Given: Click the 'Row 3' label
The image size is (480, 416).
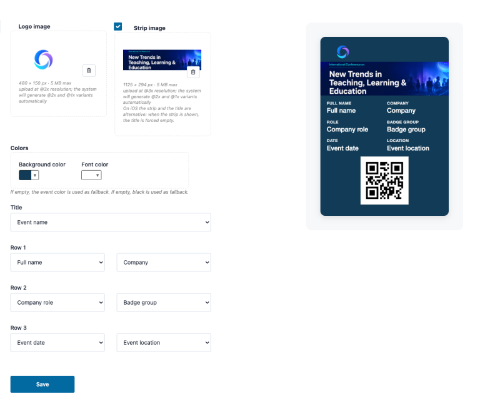Looking at the screenshot, I should 18,328.
